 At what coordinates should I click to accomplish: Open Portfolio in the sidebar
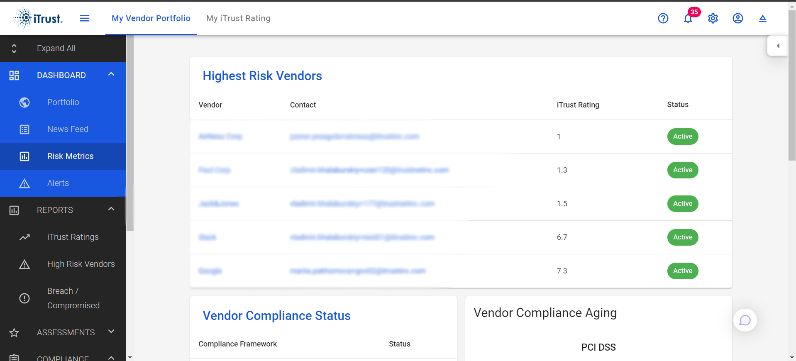63,102
